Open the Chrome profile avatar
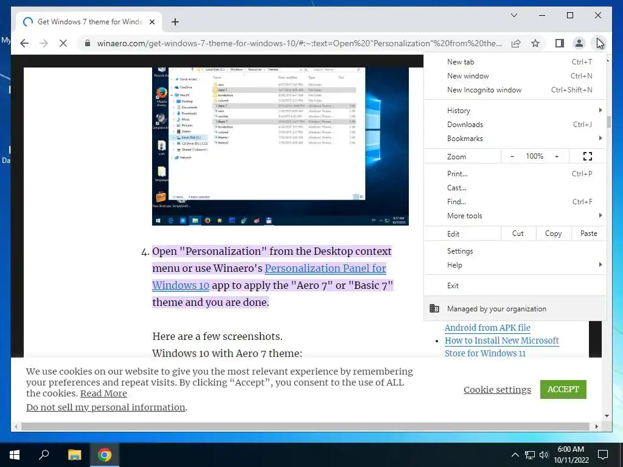The height and width of the screenshot is (467, 623). click(579, 43)
